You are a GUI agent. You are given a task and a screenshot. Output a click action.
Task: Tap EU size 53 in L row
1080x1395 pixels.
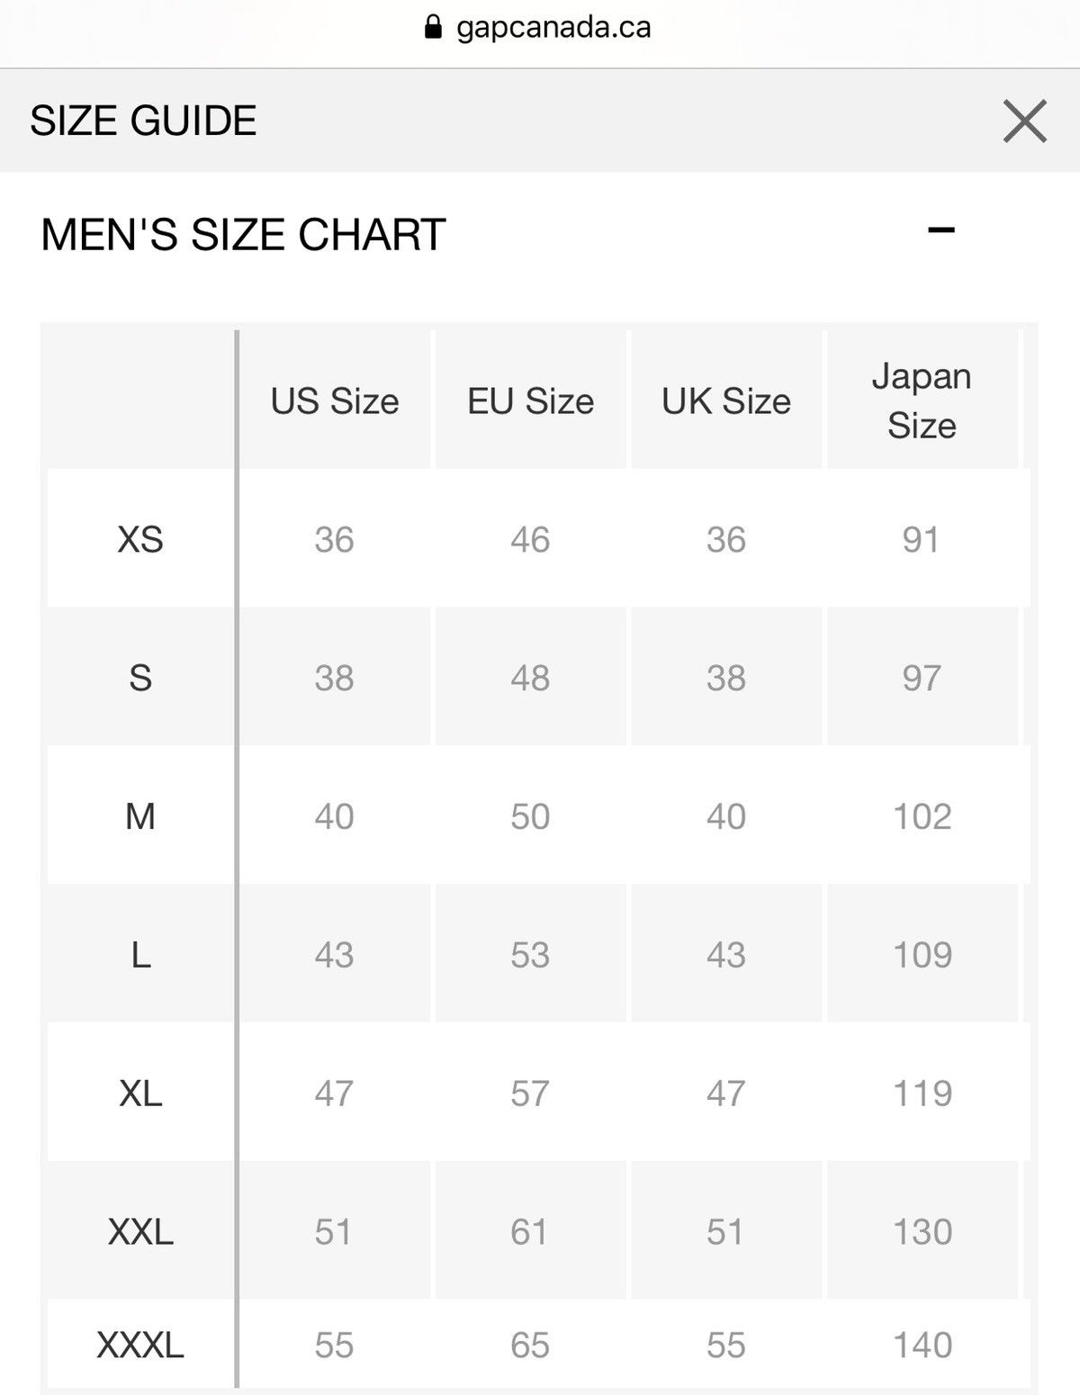click(x=530, y=956)
